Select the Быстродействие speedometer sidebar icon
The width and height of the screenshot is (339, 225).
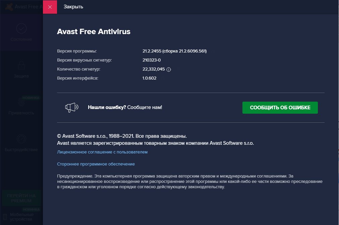[x=21, y=139]
